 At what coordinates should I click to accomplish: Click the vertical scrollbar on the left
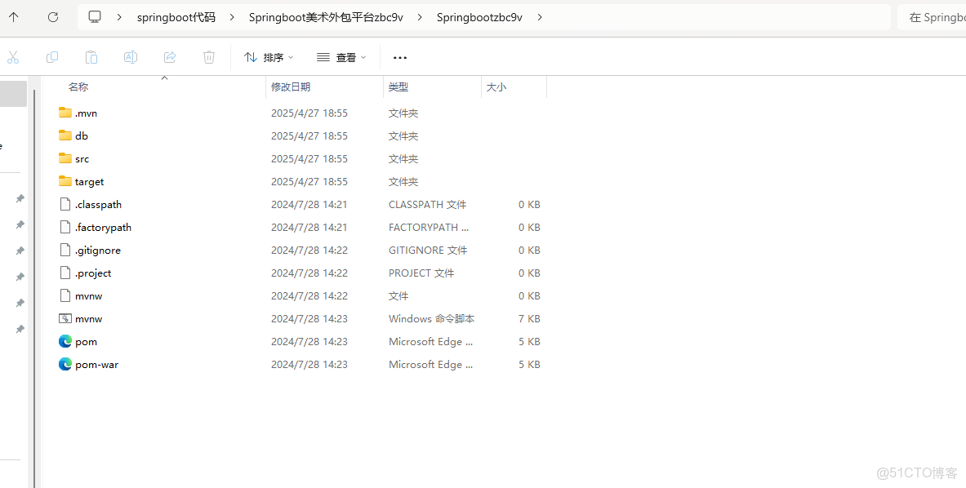(33, 245)
